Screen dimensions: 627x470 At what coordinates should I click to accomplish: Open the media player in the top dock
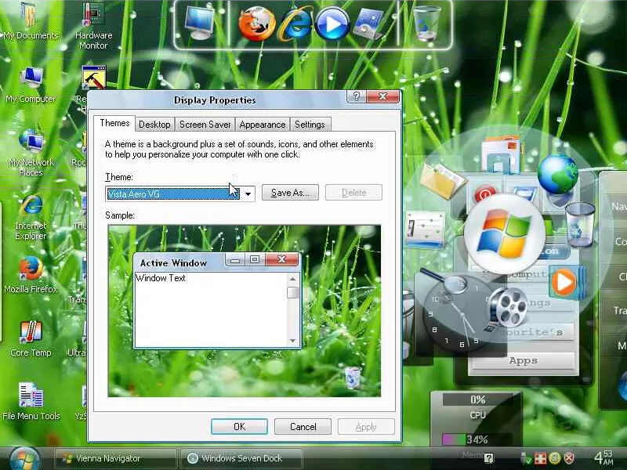coord(332,24)
